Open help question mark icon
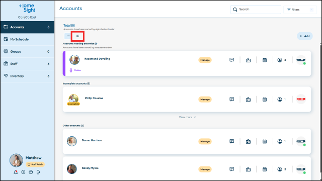Image resolution: width=322 pixels, height=181 pixels. click(31, 172)
